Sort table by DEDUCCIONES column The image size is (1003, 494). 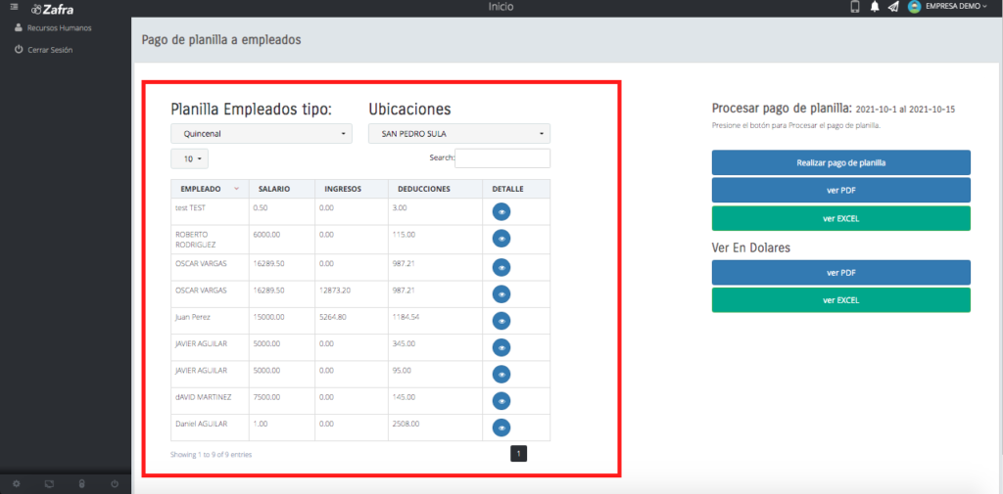coord(435,189)
